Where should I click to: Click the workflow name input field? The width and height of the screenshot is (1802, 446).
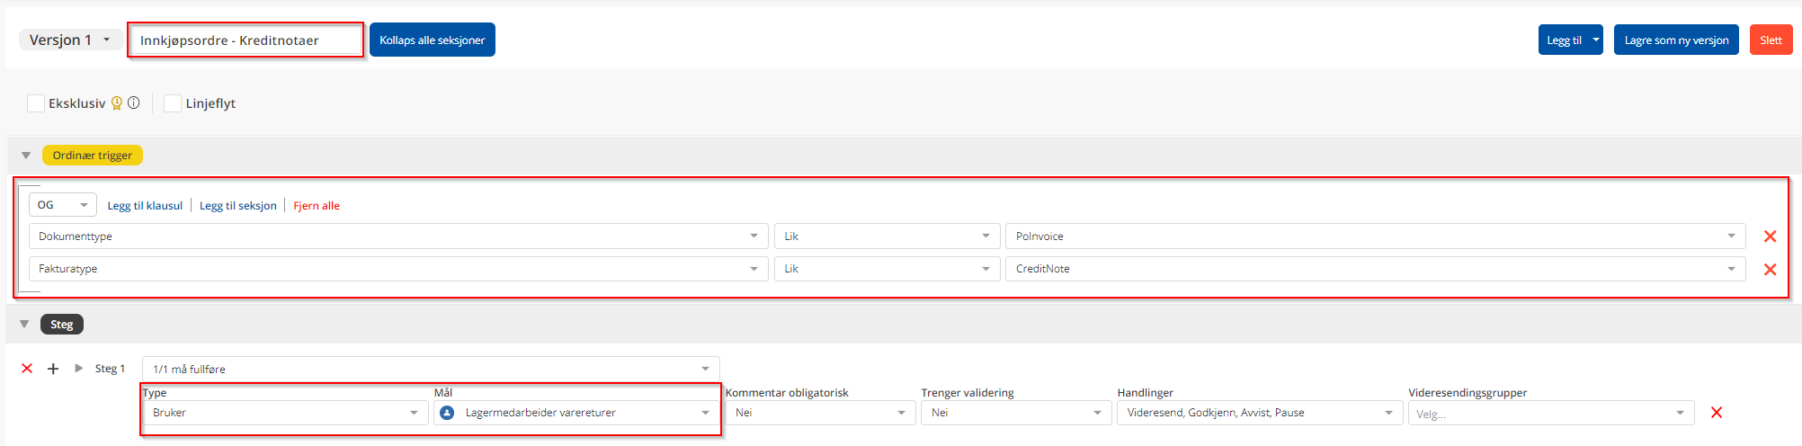coord(245,40)
